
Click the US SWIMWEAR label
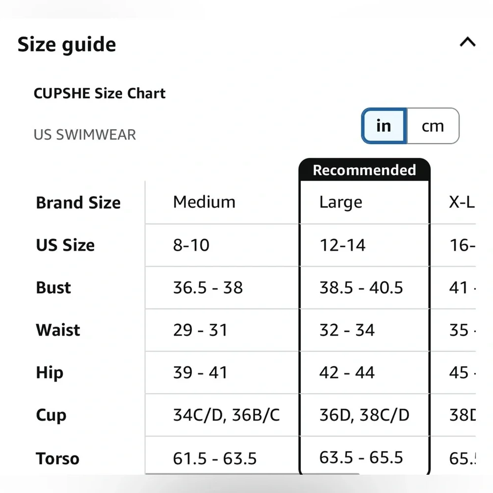(85, 135)
